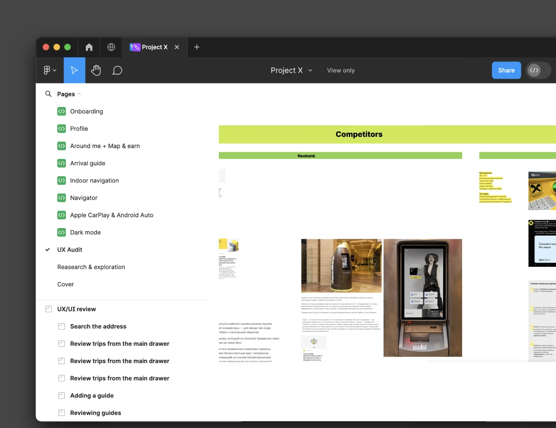Expand the Project X title dropdown

(310, 70)
